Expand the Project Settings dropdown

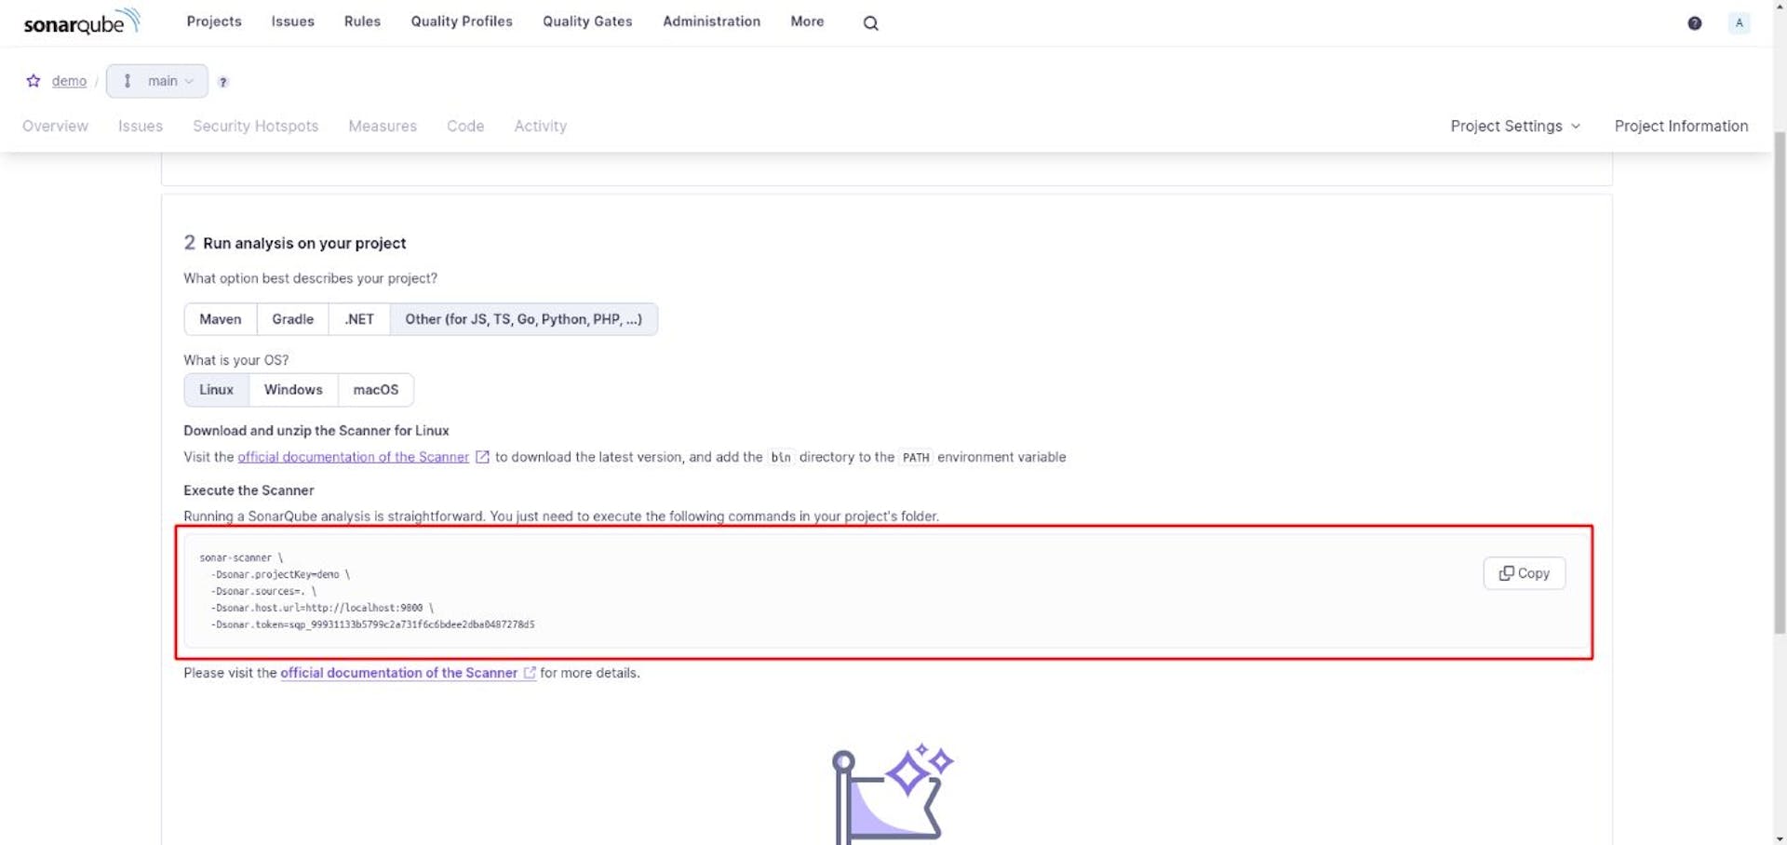click(1514, 126)
